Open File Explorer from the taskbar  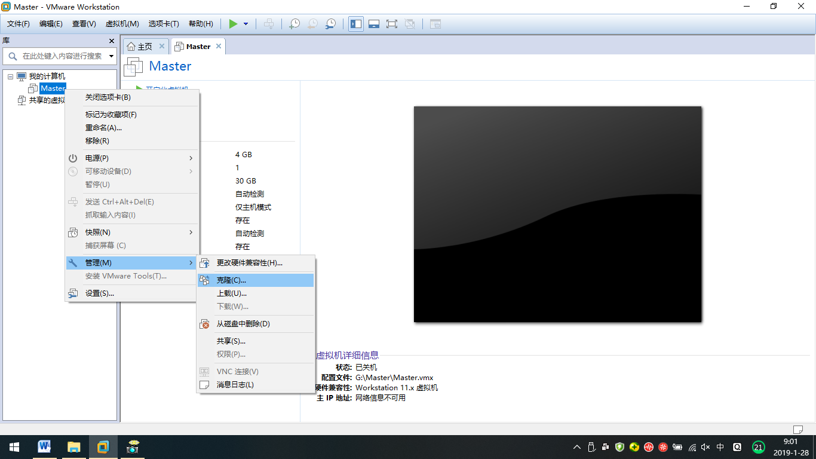pos(73,447)
